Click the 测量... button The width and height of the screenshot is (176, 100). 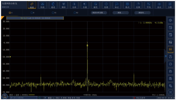tap(121, 13)
